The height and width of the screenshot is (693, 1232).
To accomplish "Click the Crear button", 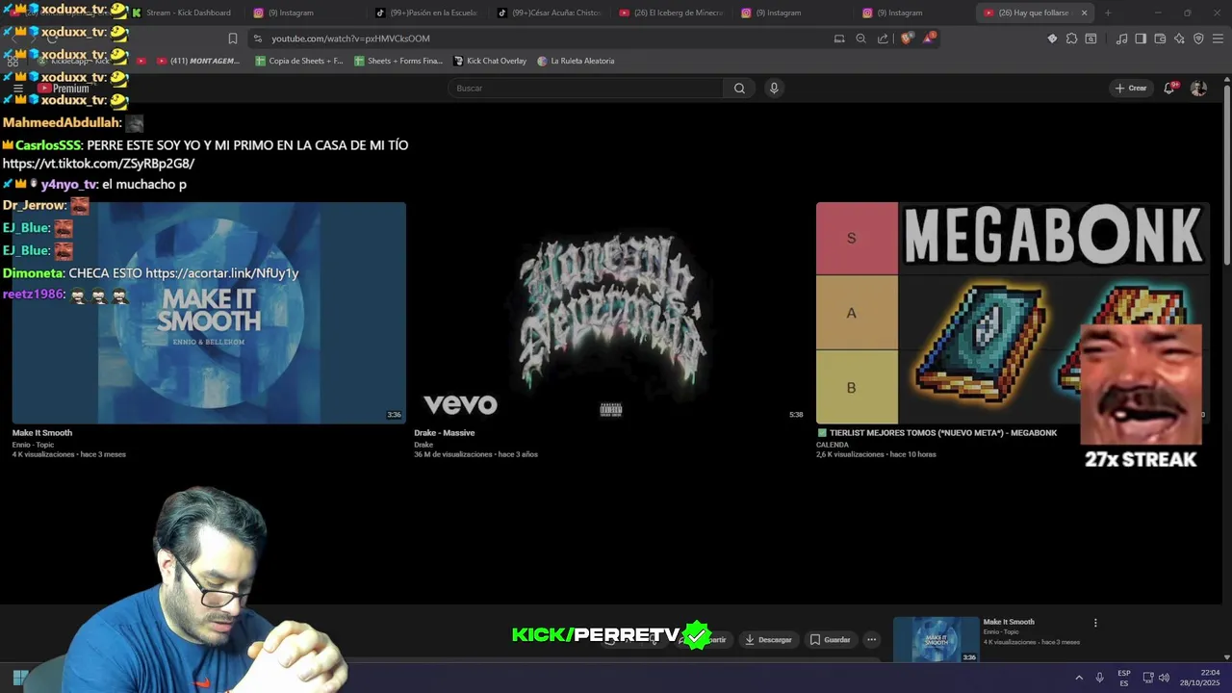I will (x=1131, y=89).
